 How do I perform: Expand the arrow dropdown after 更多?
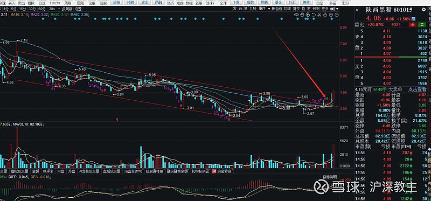[x=337, y=9]
